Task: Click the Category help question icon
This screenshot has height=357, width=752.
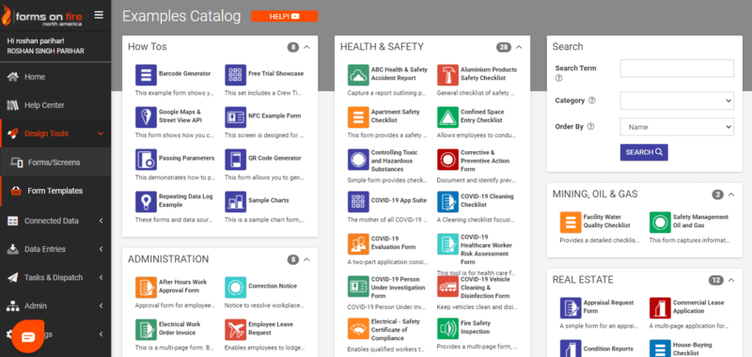Action: 592,101
